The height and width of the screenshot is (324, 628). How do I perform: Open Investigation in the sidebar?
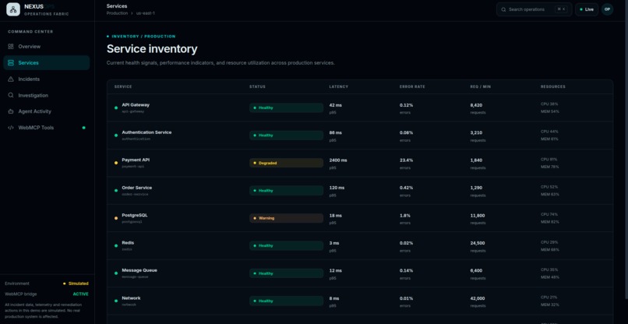coord(47,95)
